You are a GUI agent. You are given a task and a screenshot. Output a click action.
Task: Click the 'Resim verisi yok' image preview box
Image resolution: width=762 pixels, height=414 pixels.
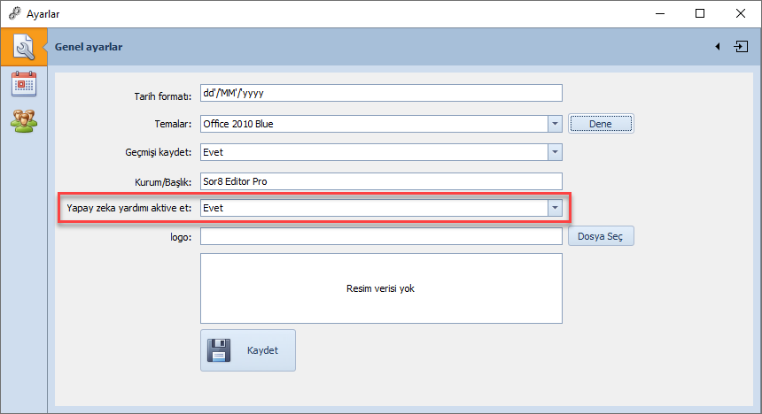pos(381,288)
